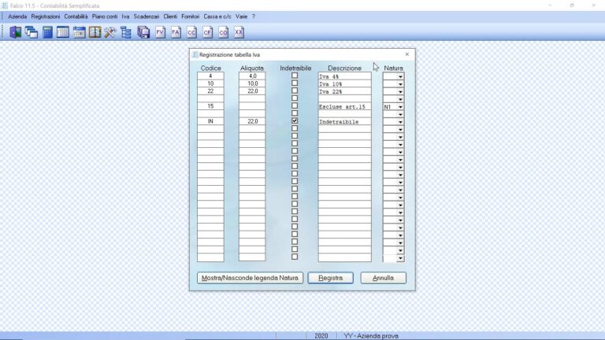Open Natura dropdown for Iva 4% row
This screenshot has height=340, width=605.
[x=400, y=76]
